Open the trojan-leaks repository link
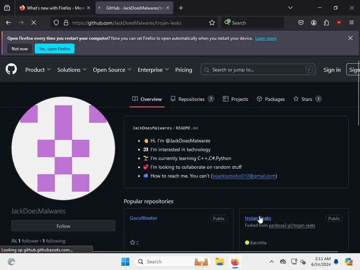 tap(258, 218)
